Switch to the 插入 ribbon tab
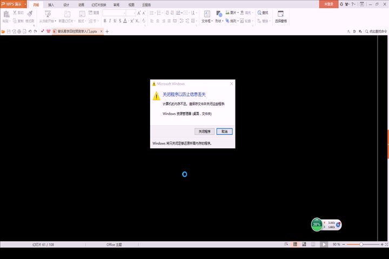The image size is (389, 259). click(x=51, y=5)
